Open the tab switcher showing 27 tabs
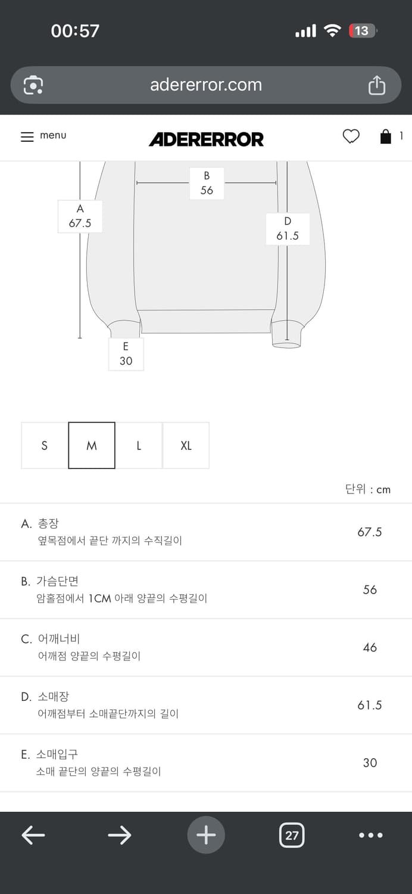Viewport: 412px width, 894px height. coord(292,835)
